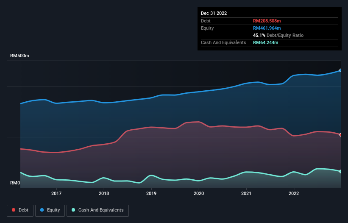
Task: Select the Cash endpoint marker on chart
Action: pos(341,172)
